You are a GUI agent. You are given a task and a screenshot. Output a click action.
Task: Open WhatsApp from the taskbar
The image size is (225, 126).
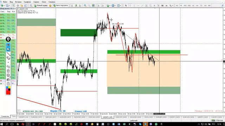click(156, 124)
